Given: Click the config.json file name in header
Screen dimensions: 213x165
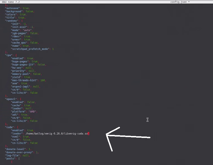Looking at the screenshot, I should pyautogui.click(x=178, y=2).
